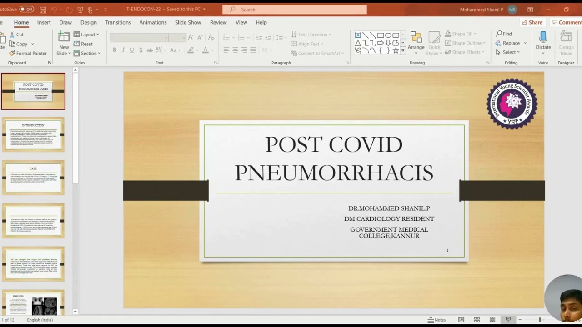Switch to Normal view in status bar

461,320
